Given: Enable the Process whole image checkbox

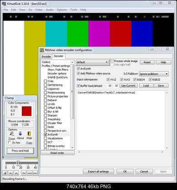Looking at the screenshot, I should 112,61.
